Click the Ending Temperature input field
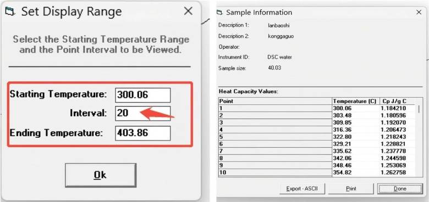Image resolution: width=429 pixels, height=202 pixels. tap(143, 133)
